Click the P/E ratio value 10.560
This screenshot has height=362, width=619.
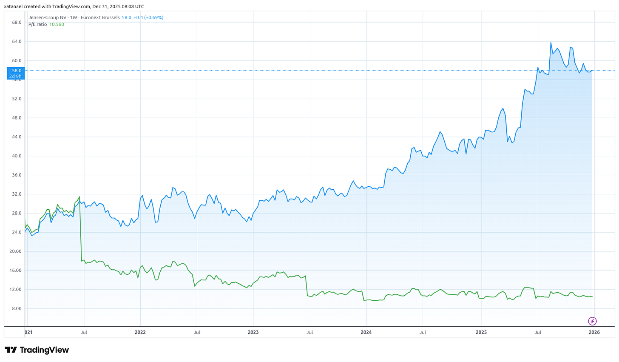click(x=57, y=24)
